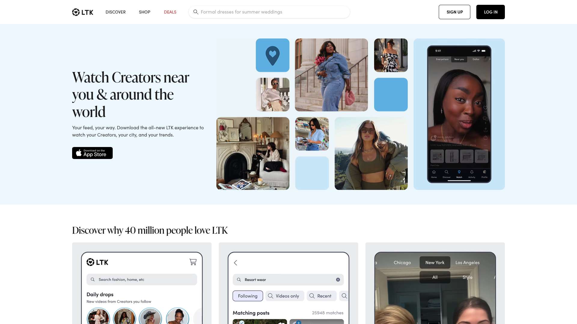Enable the Following filter chip

(x=248, y=296)
